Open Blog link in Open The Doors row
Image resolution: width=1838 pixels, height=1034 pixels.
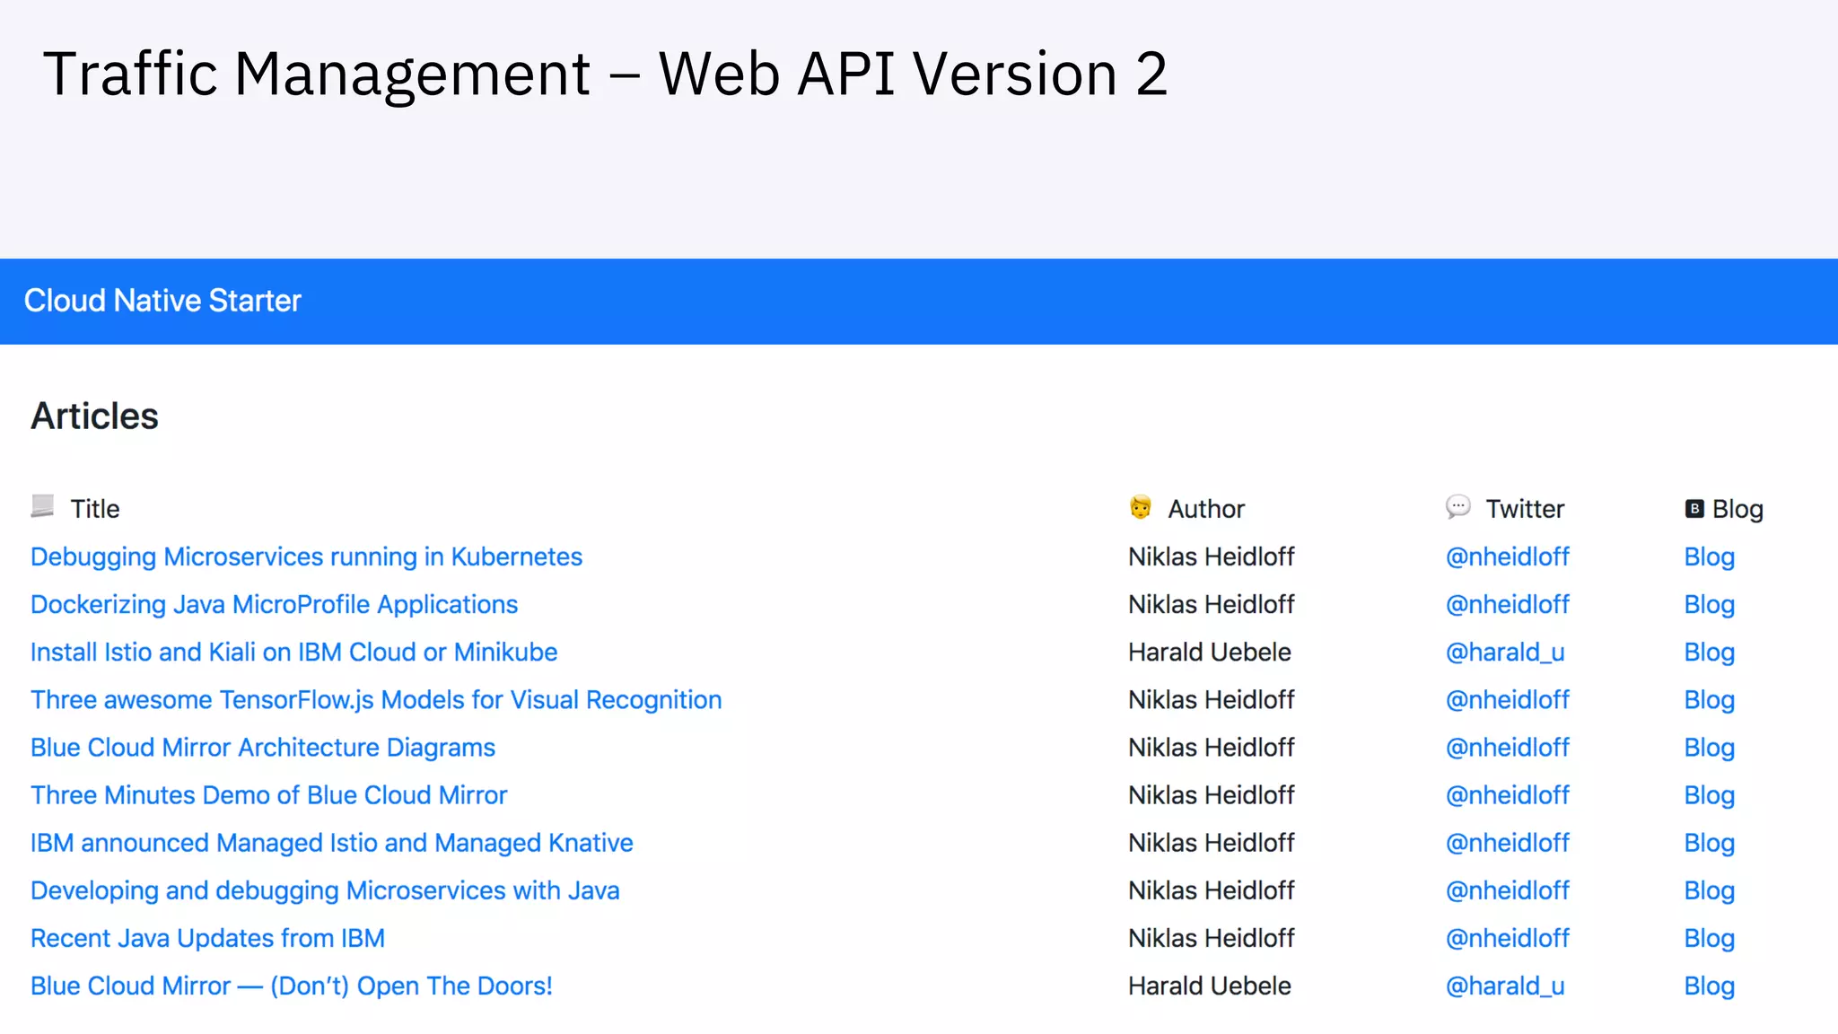point(1709,986)
